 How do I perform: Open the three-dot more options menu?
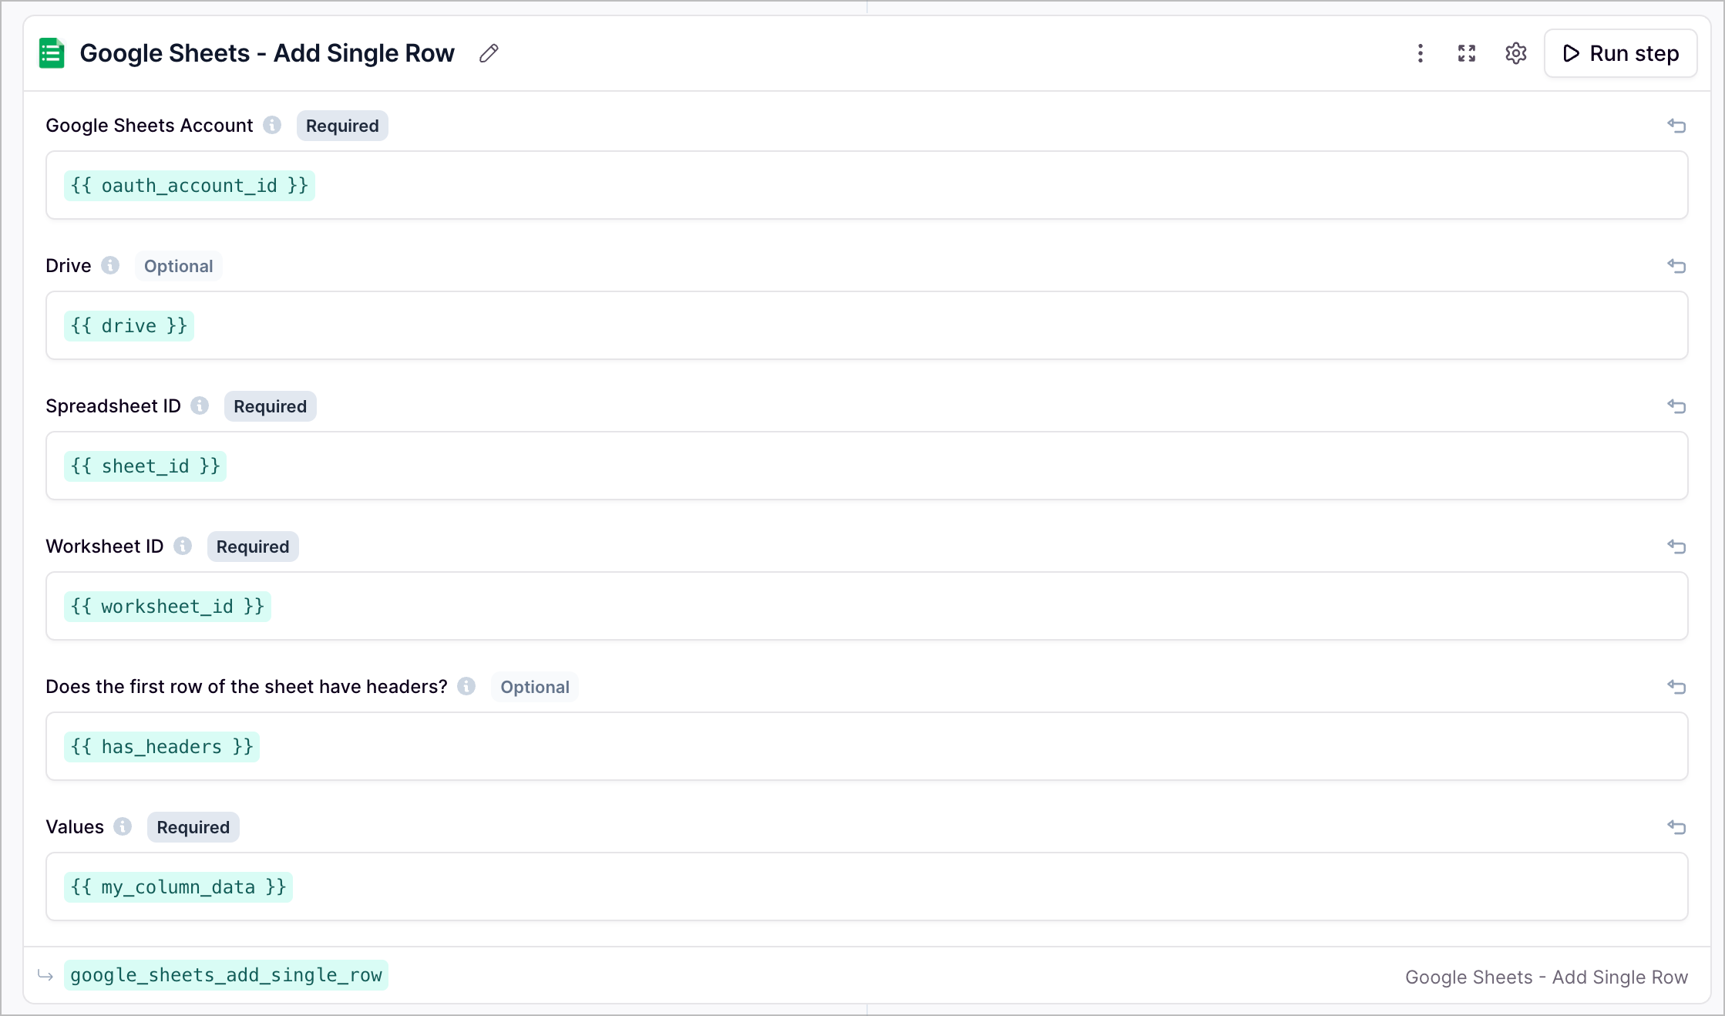tap(1420, 53)
